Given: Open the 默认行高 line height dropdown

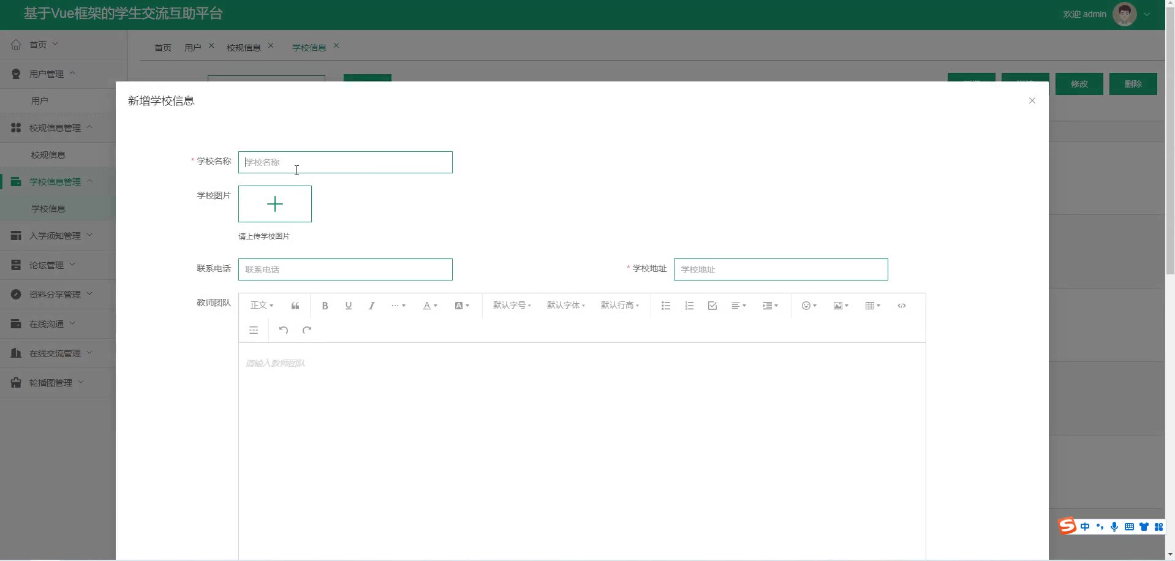Looking at the screenshot, I should (x=620, y=306).
